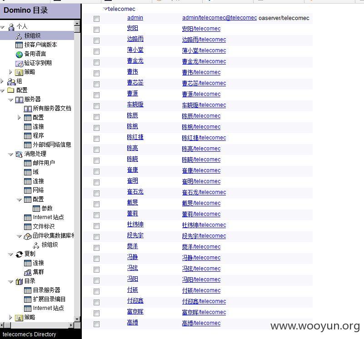This screenshot has height=339, width=364.
Task: Open 富京晖/telecomec link
Action: [204, 312]
